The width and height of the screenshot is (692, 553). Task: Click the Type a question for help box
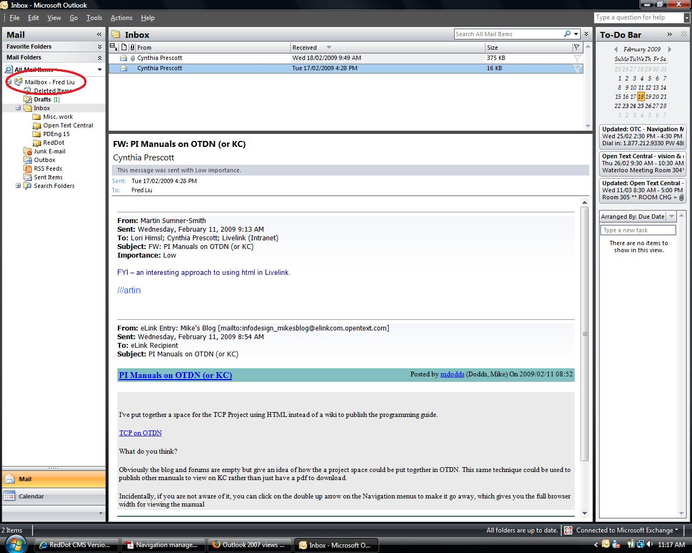639,17
